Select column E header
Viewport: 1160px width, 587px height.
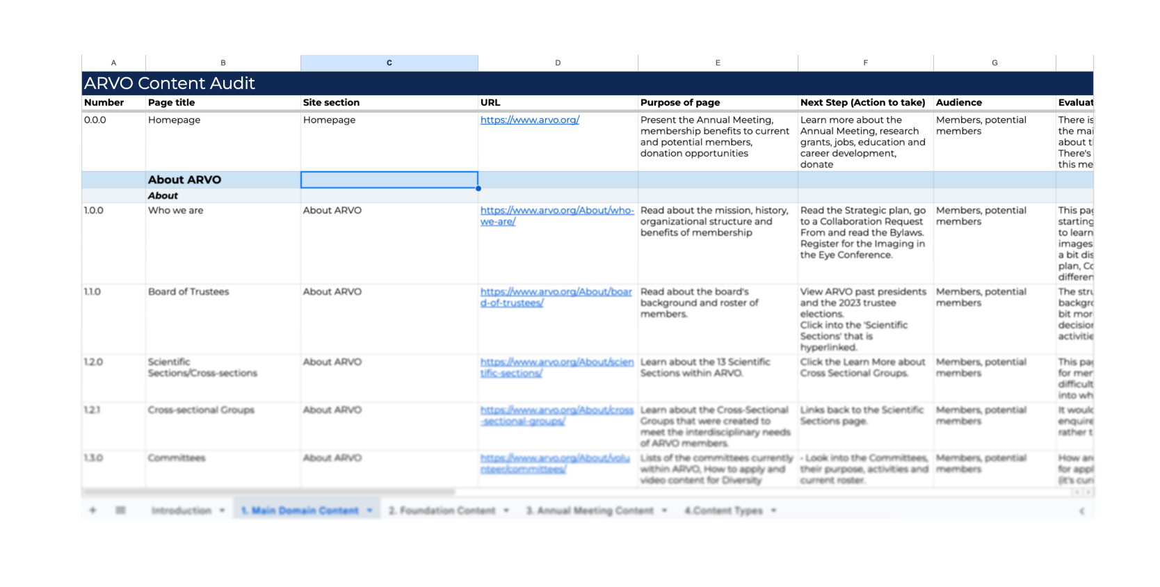click(718, 63)
